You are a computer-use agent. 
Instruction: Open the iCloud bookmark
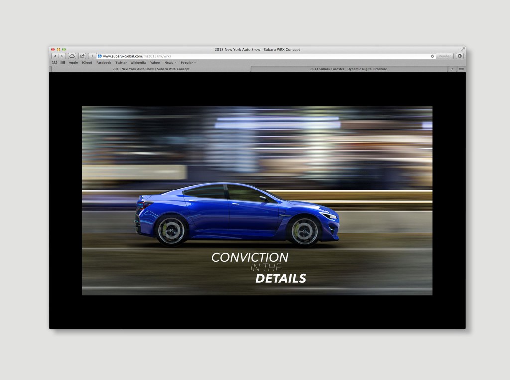87,62
